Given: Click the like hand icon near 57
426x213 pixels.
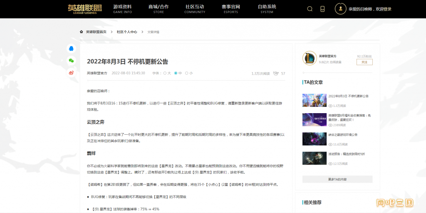Looking at the screenshot, I should pyautogui.click(x=276, y=73).
